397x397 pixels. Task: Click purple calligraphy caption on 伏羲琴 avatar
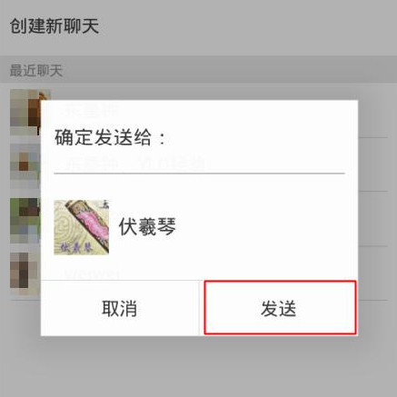[75, 247]
